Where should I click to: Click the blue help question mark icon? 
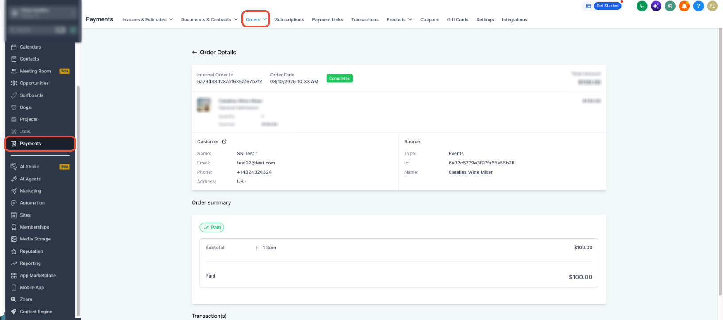698,6
